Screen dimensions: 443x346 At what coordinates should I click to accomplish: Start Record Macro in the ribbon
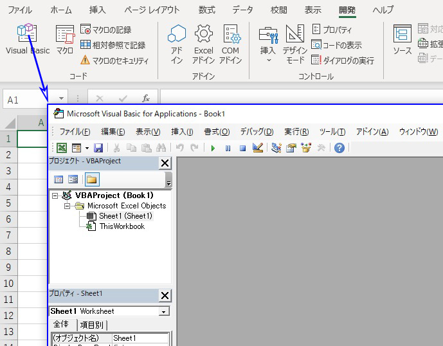pyautogui.click(x=106, y=30)
